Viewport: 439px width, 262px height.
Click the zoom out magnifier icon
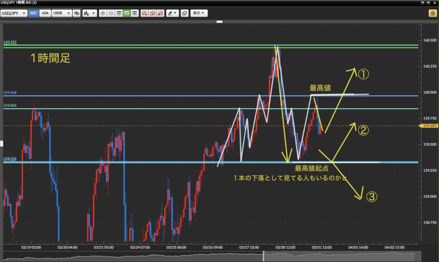[111, 13]
